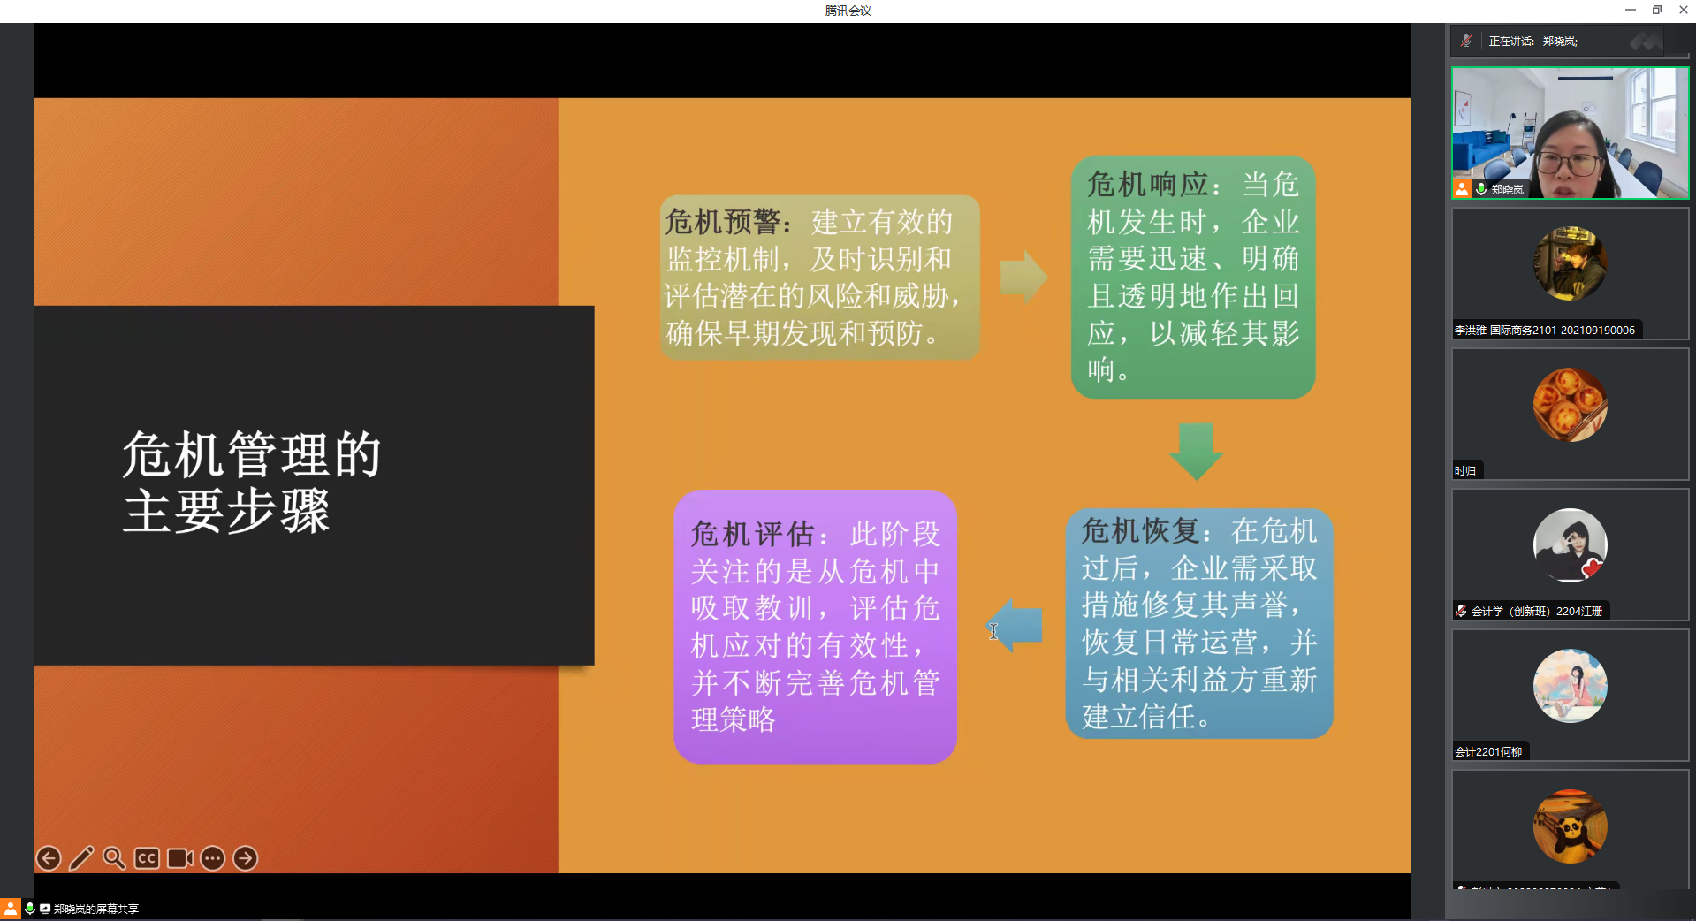Click 郑晓岚's microphone icon in her video tile

pos(1479,188)
